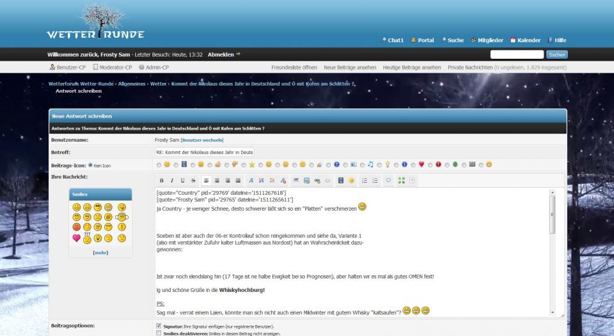Insert the sunglasses smiley from Smilies panel

(98, 207)
